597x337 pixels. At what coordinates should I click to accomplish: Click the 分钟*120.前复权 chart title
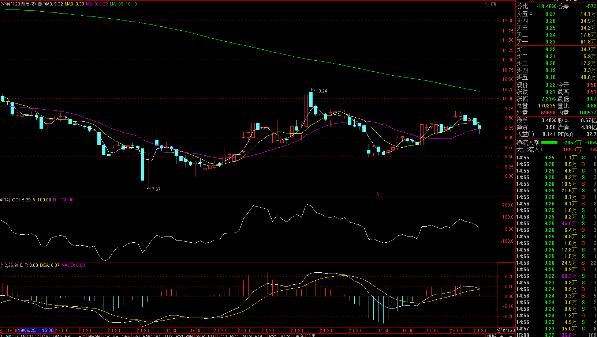click(x=18, y=4)
